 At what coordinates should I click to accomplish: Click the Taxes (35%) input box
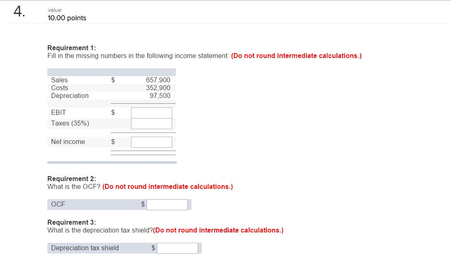point(152,123)
